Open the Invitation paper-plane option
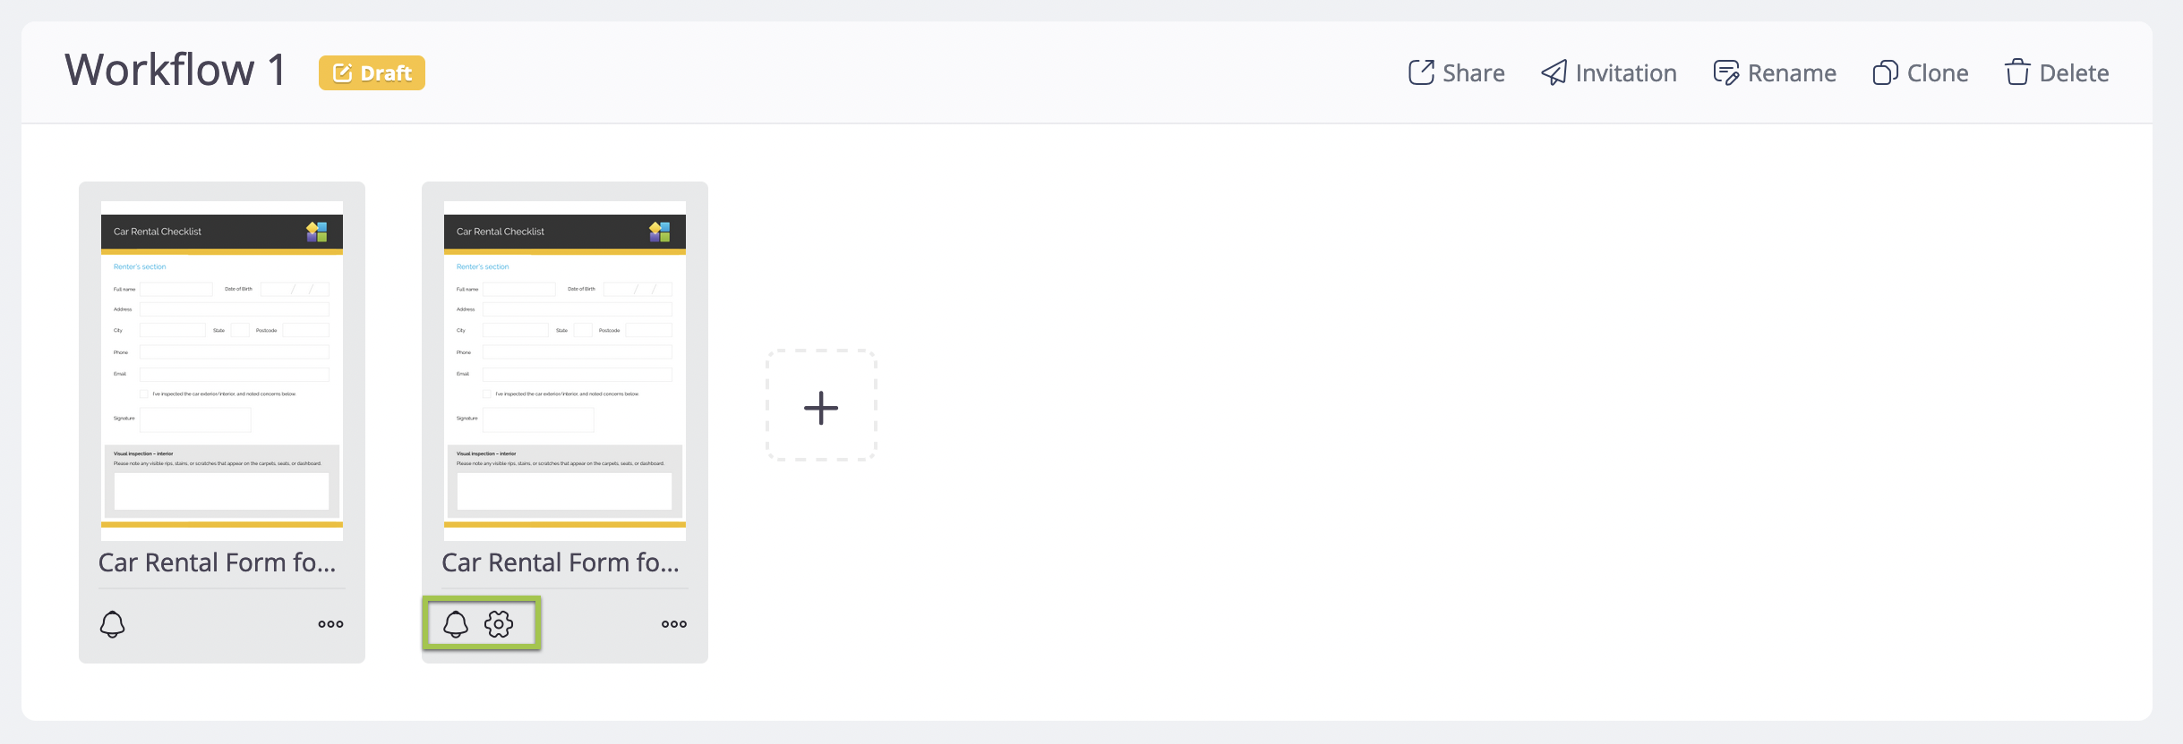 click(x=1554, y=72)
